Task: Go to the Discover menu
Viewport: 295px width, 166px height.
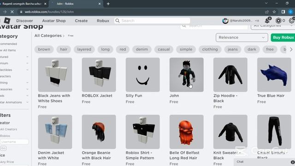Action: pyautogui.click(x=24, y=21)
